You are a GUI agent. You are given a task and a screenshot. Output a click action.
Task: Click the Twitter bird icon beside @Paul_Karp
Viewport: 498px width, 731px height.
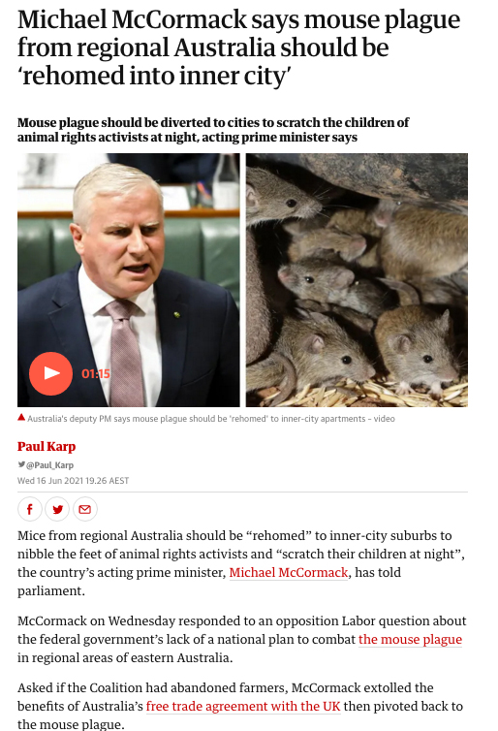tap(21, 464)
